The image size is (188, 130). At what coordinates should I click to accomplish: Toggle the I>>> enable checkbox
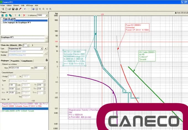pyautogui.click(x=7, y=92)
